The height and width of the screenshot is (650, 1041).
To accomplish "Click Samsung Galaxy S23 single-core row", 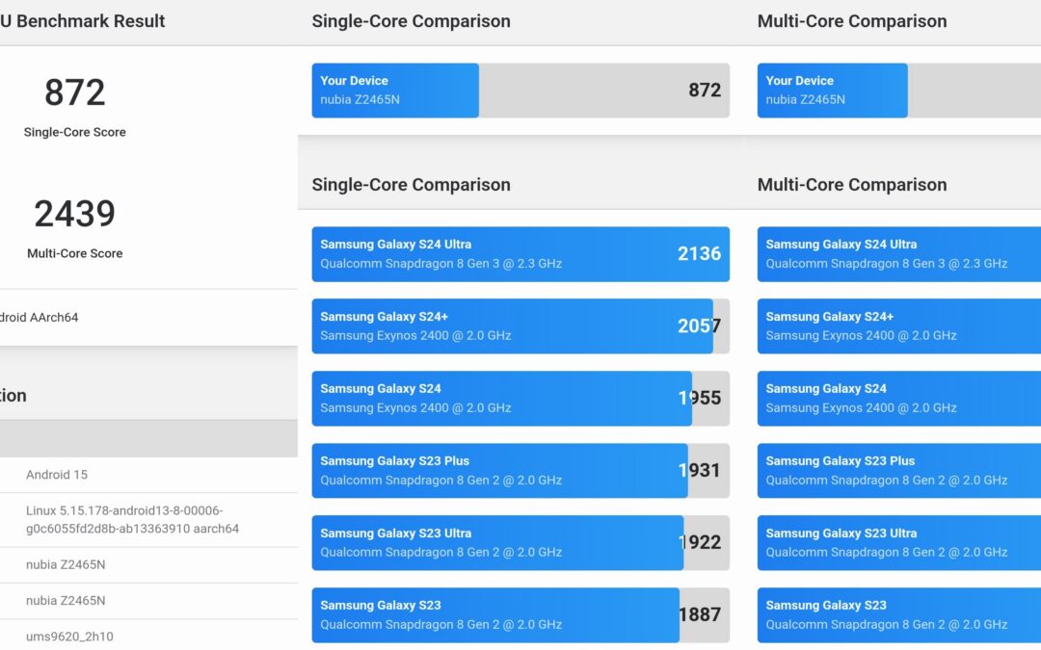I will pyautogui.click(x=520, y=615).
